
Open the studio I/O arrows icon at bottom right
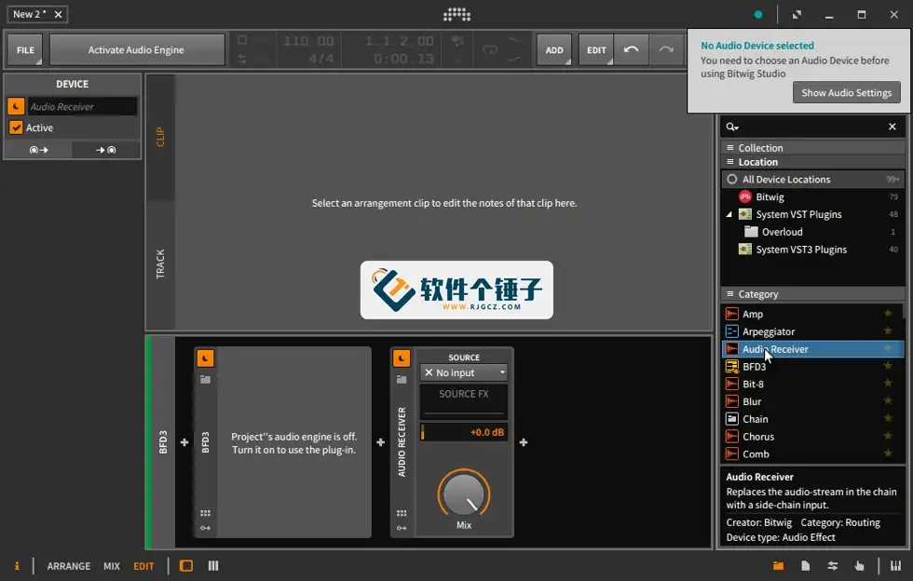point(833,566)
